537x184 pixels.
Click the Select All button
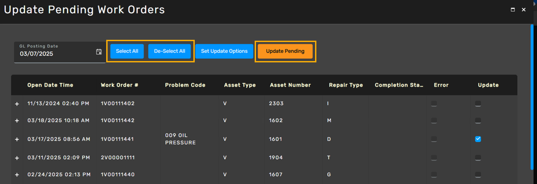point(127,51)
